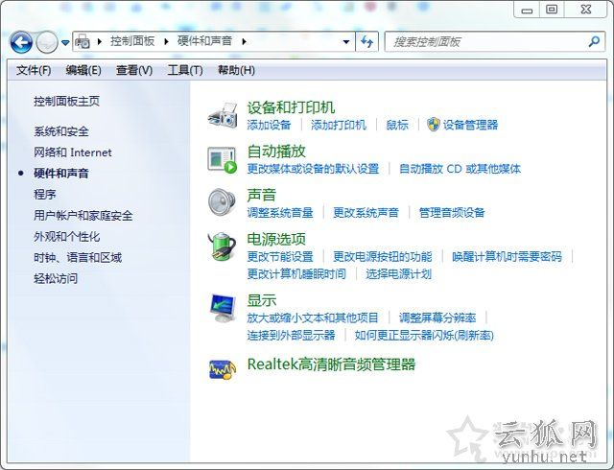Open the 帮助(H) menu

236,71
